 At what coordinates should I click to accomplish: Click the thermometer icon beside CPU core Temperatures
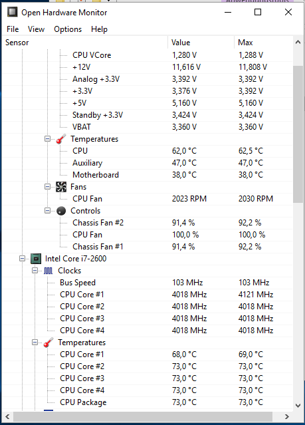49,343
